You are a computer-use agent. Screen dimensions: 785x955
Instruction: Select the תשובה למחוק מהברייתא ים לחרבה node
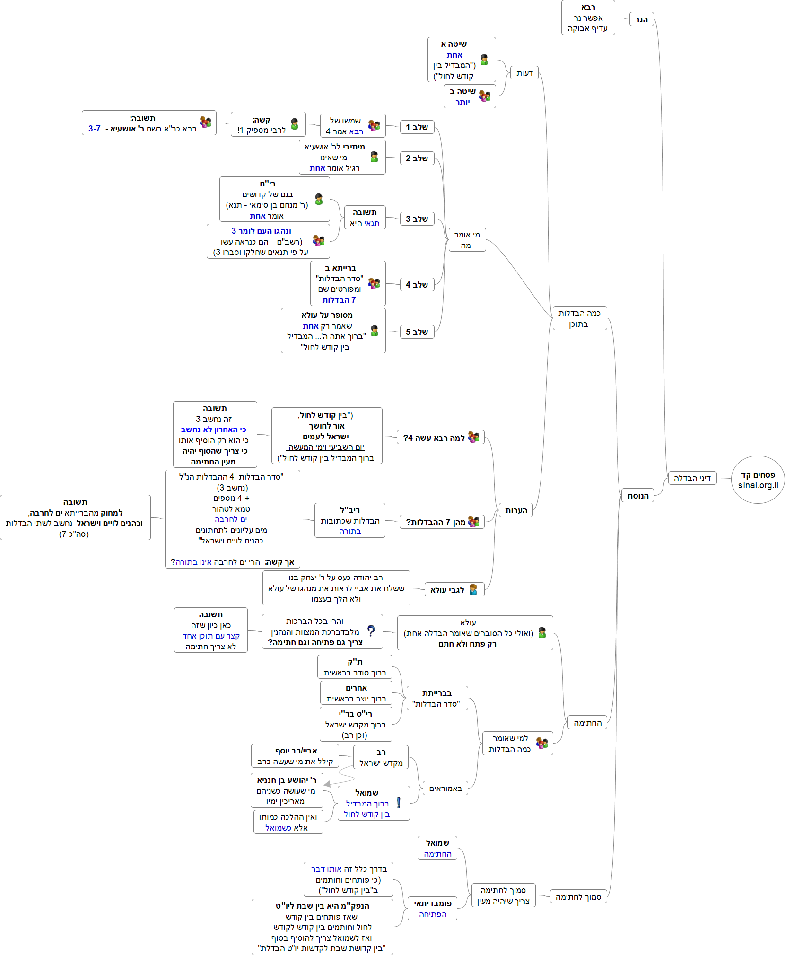[75, 517]
